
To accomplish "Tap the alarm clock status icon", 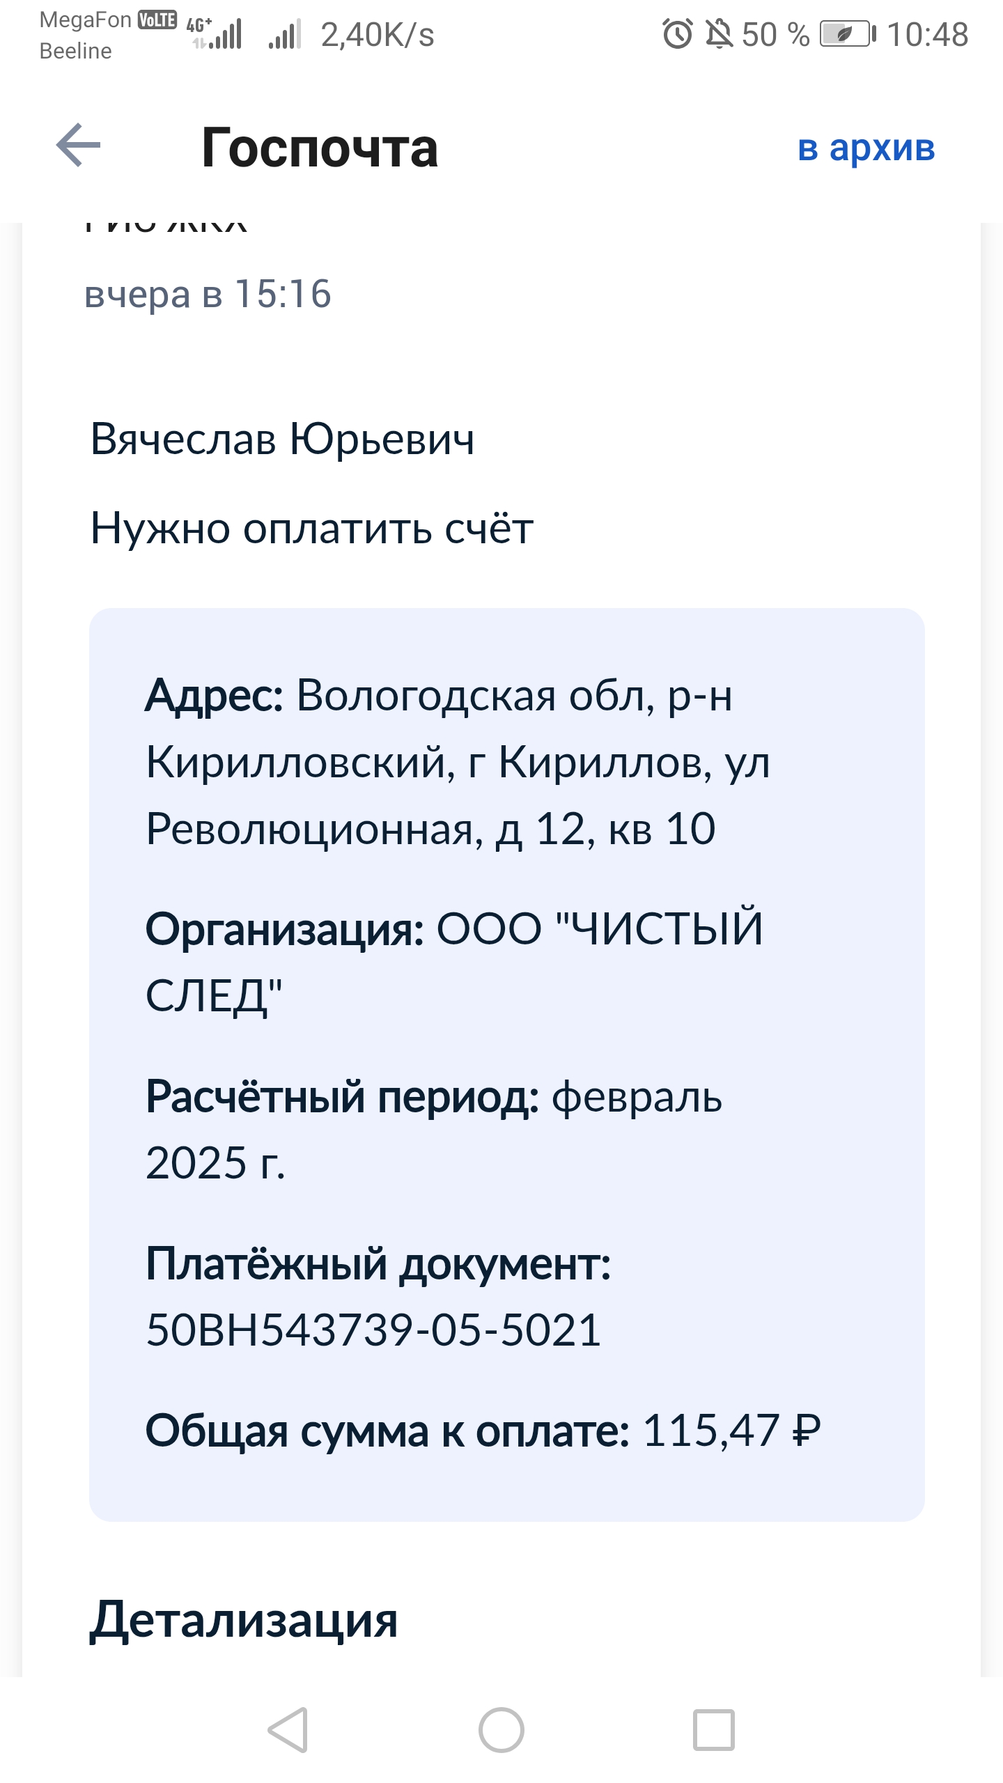I will point(677,34).
